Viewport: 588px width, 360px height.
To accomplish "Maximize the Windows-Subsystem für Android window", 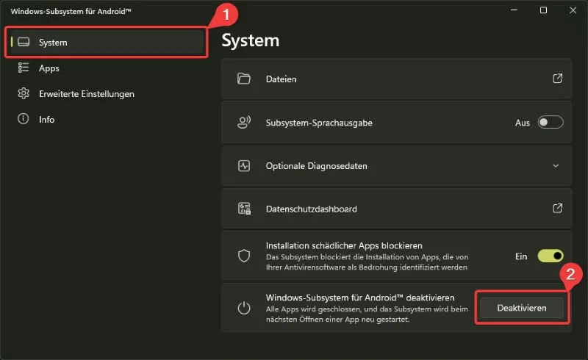I will pyautogui.click(x=543, y=10).
